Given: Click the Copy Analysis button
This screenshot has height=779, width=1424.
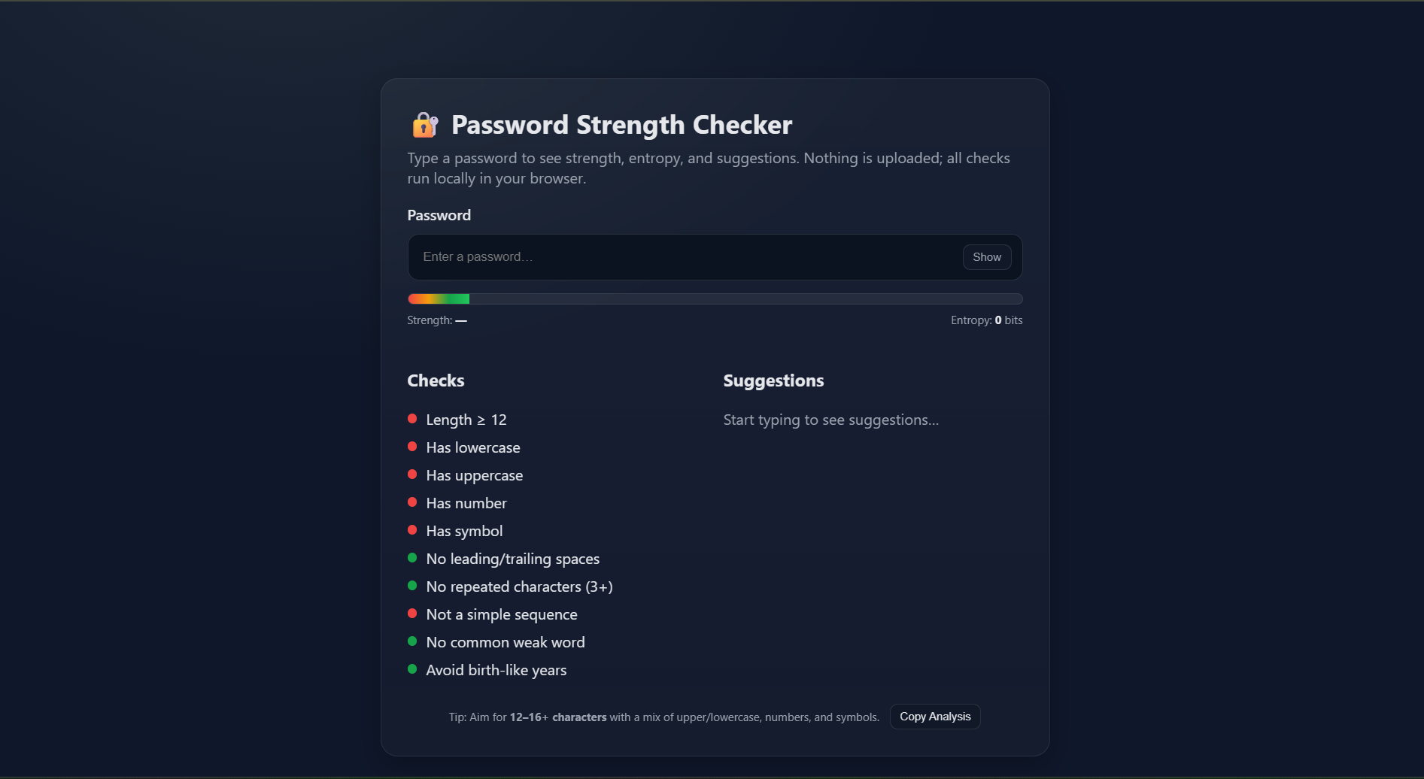Looking at the screenshot, I should coord(934,716).
